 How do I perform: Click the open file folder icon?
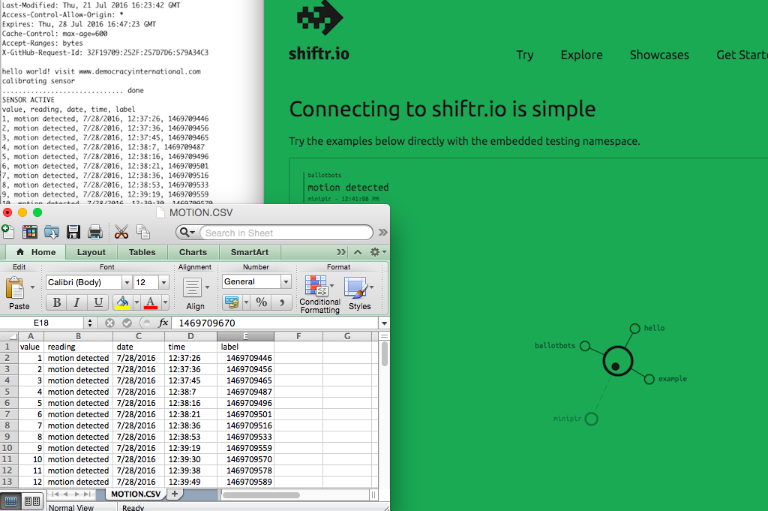point(52,232)
